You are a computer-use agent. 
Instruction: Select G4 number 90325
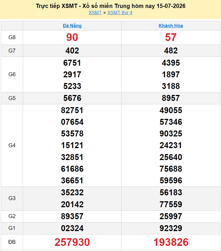pyautogui.click(x=171, y=134)
